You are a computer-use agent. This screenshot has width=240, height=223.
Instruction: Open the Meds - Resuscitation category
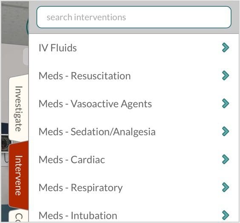[x=134, y=76]
